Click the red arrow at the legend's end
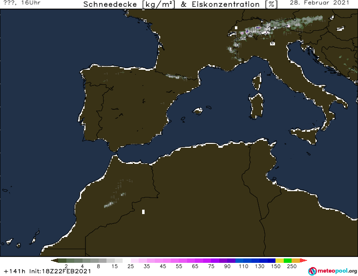This screenshot has height=276, width=358. [303, 260]
